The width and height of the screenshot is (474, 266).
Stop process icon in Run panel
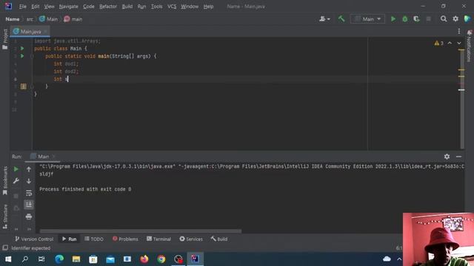pyautogui.click(x=16, y=196)
